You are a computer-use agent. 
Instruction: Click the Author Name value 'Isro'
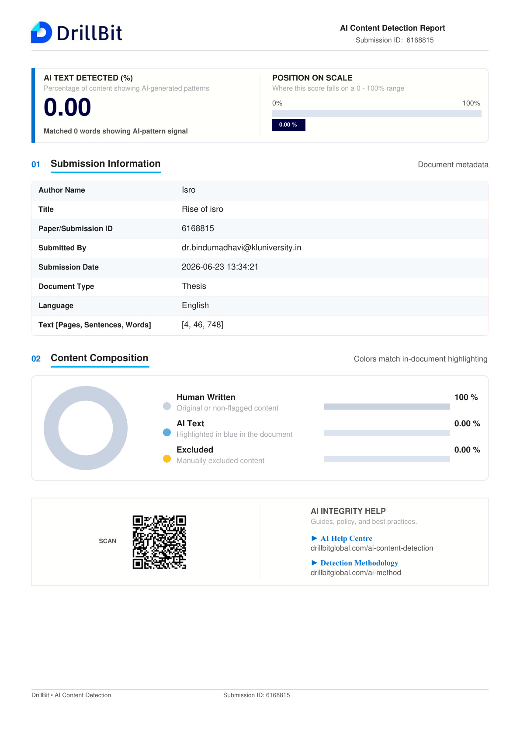(189, 190)
